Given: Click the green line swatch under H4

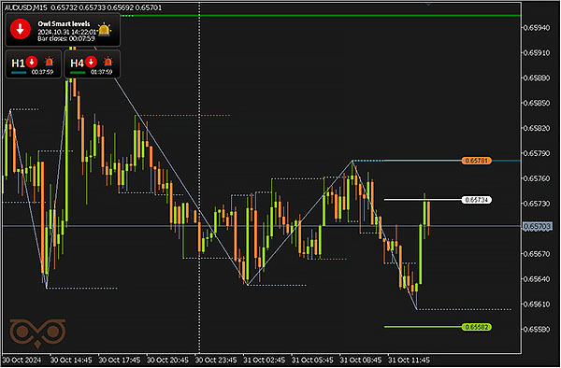Looking at the screenshot, I should (78, 73).
